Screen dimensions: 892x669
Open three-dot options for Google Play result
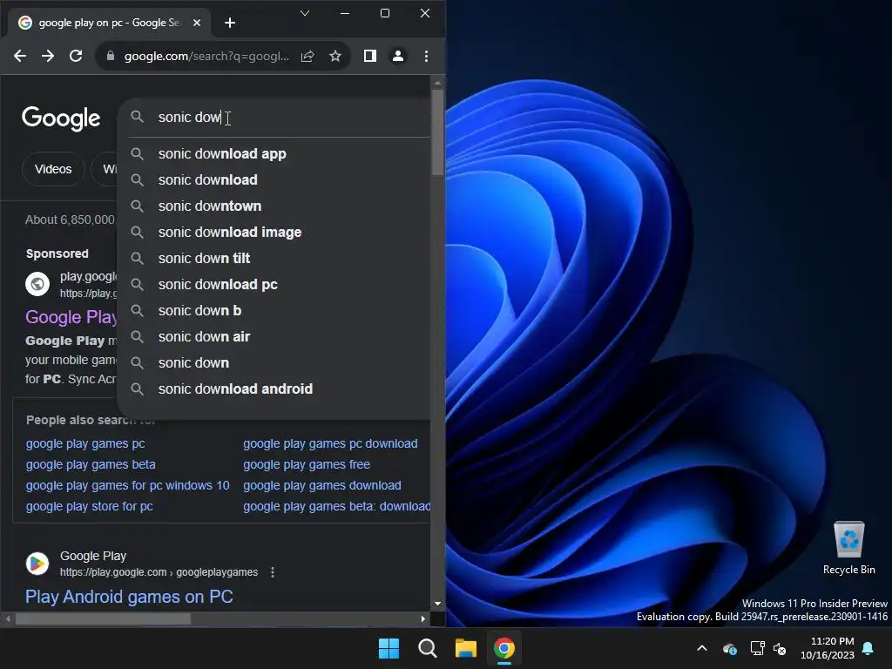(x=273, y=572)
